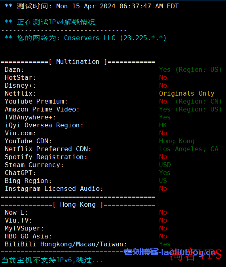Click the 'Netflix:' label
226x267 pixels.
pyautogui.click(x=20, y=93)
